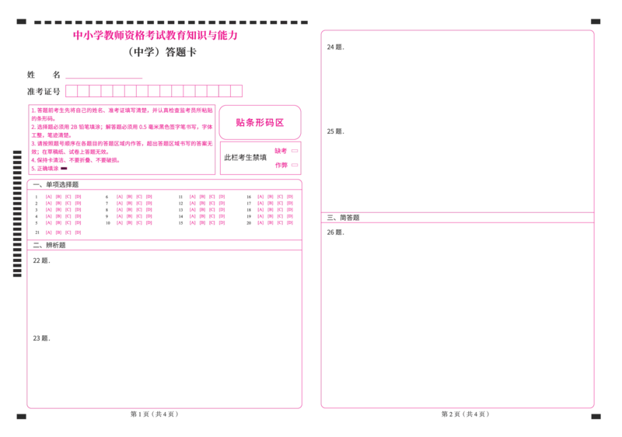Click the last box in the ID number row
The image size is (622, 437).
point(236,91)
